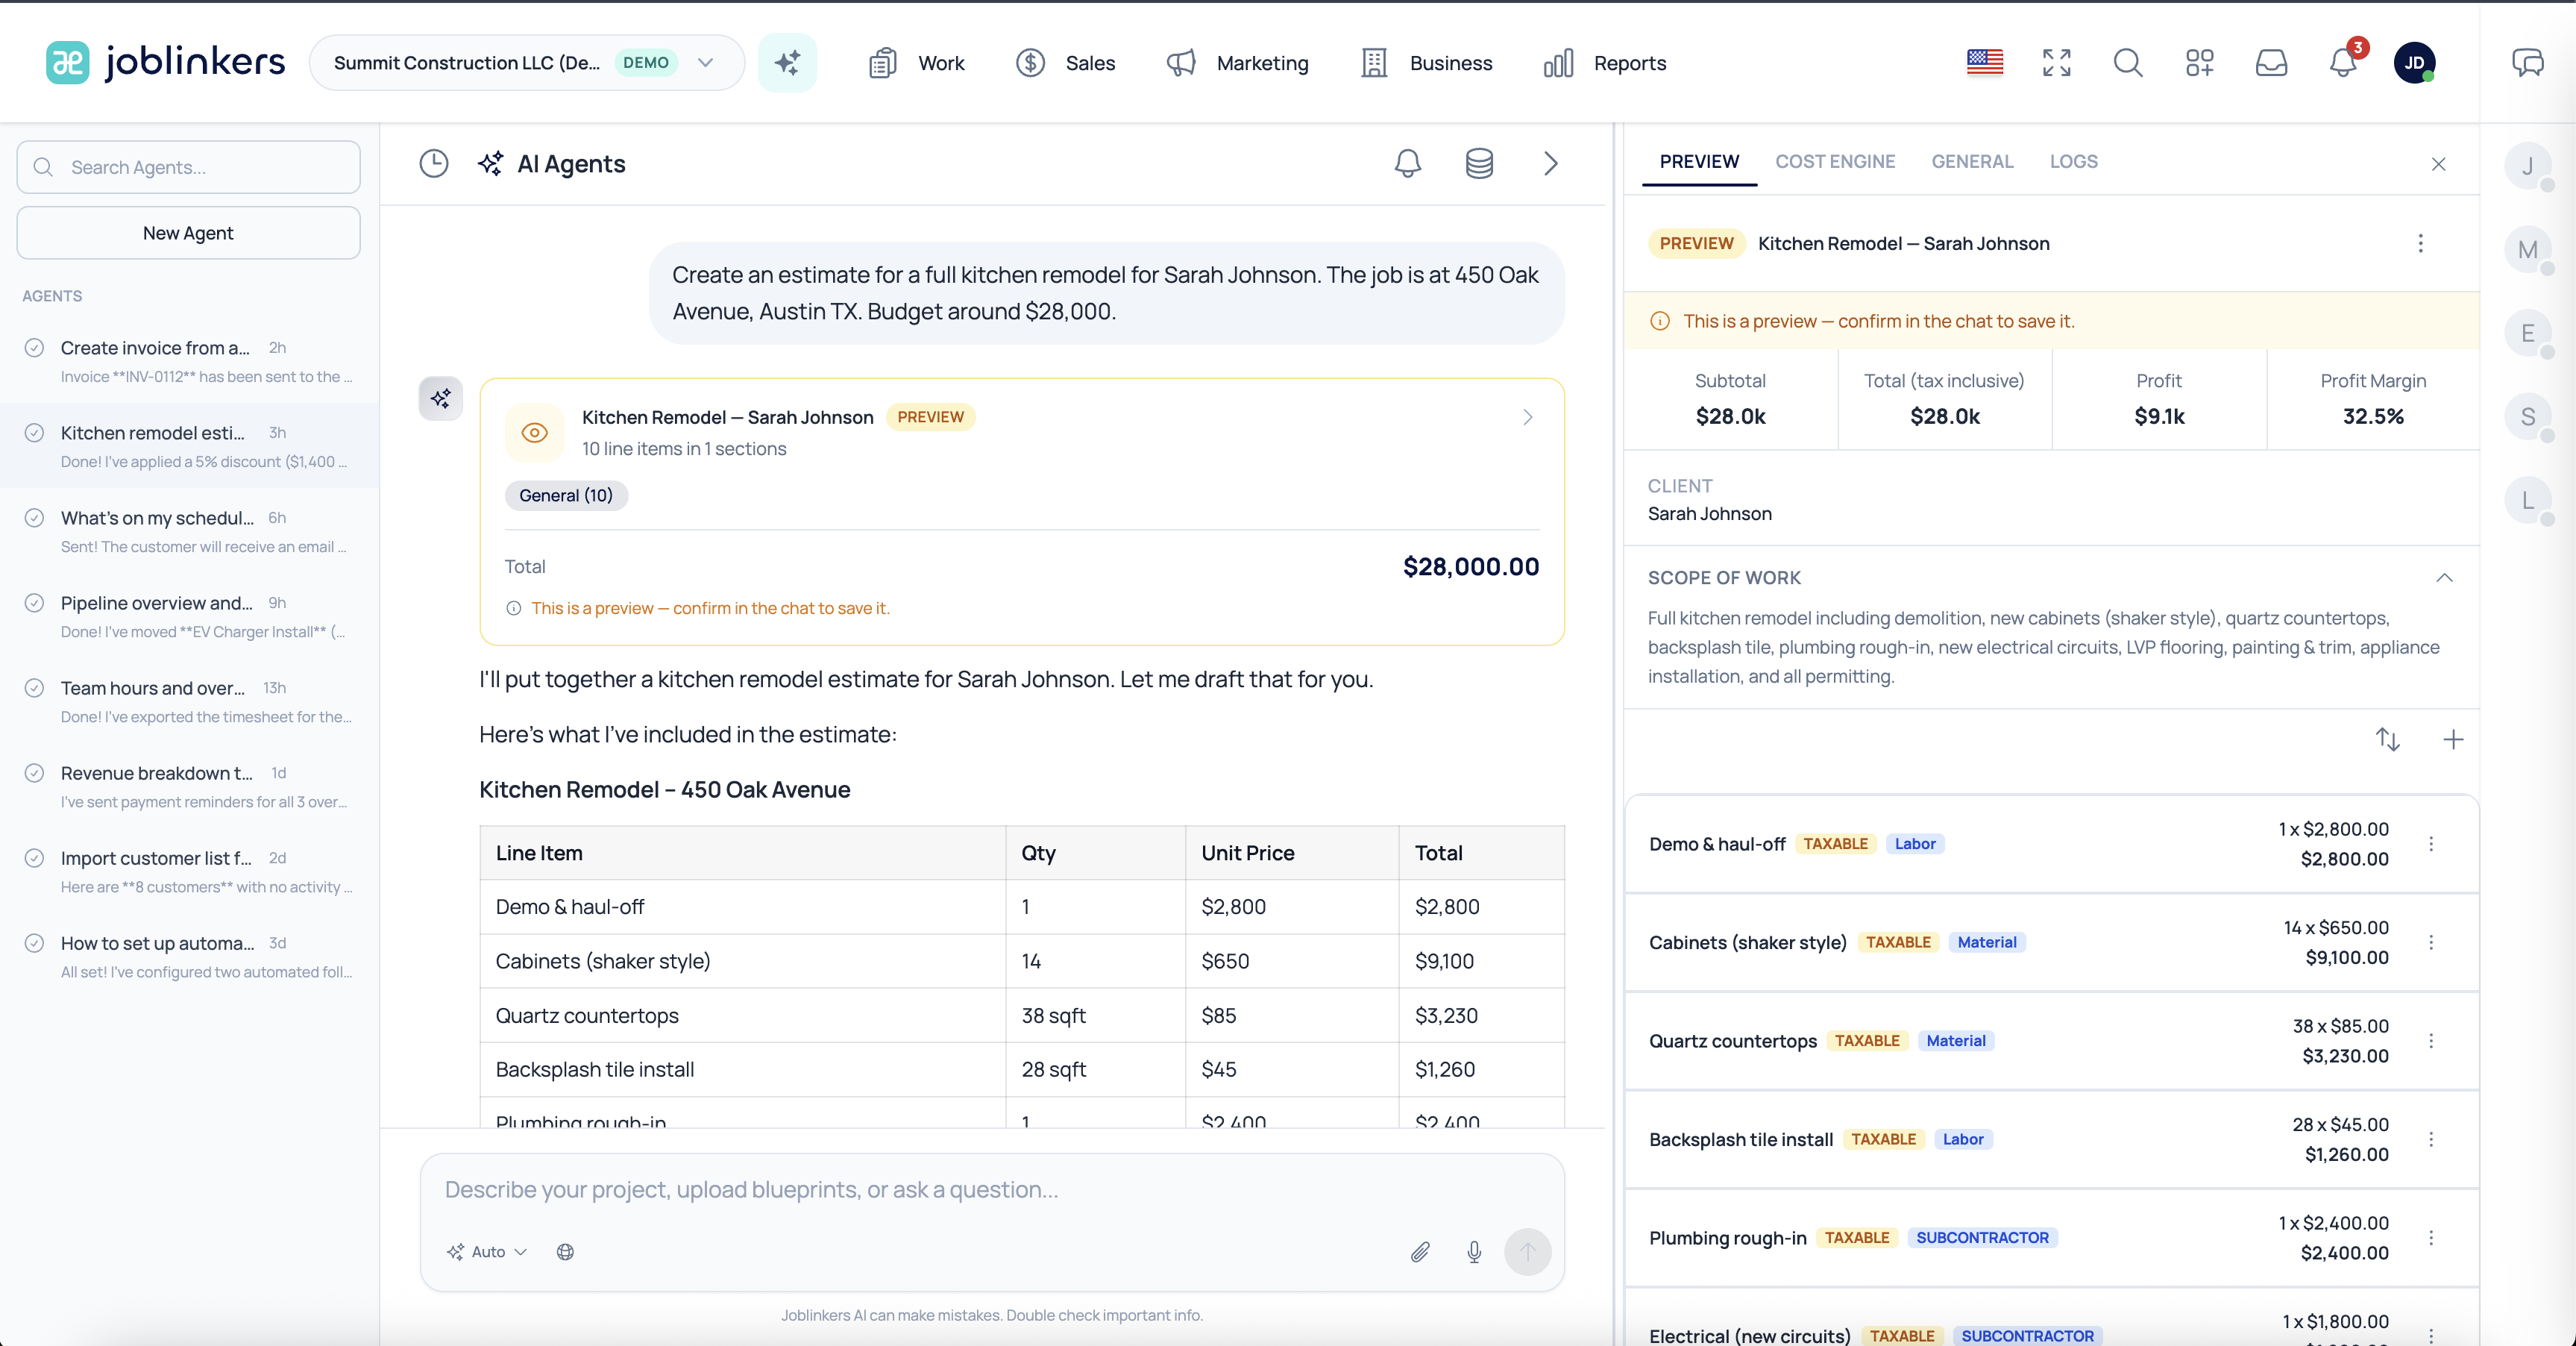The width and height of the screenshot is (2576, 1346).
Task: Toggle fullscreen mode in the top bar
Action: 2056,62
